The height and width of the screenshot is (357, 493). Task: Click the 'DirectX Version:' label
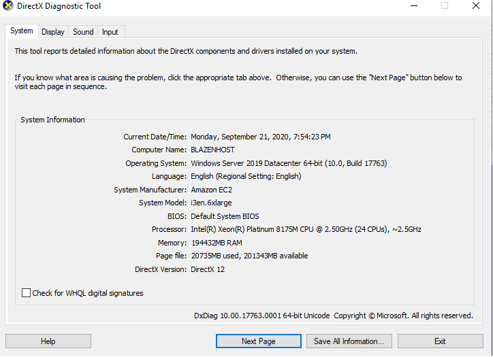pos(160,269)
